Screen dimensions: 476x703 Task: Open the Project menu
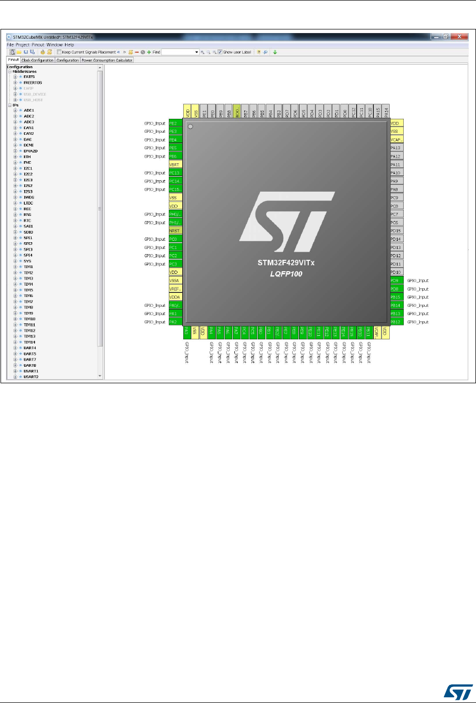coord(23,45)
